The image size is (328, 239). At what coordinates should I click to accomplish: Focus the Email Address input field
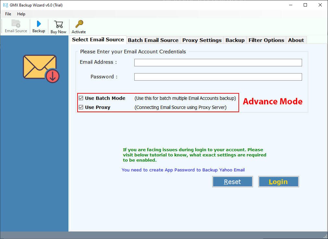pos(218,62)
